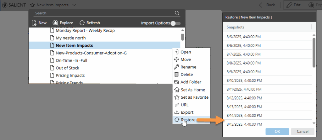The image size is (322, 140).
Task: Open the Monday Report - Weekly Recap dashboard
Action: pos(85,31)
